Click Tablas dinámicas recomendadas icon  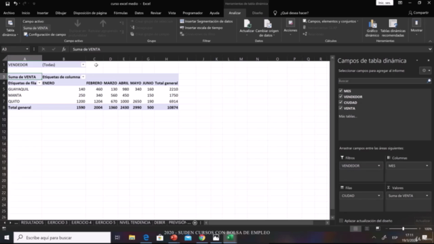[x=393, y=24]
